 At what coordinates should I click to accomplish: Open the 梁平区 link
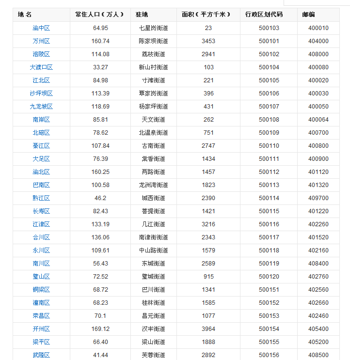pos(41,342)
